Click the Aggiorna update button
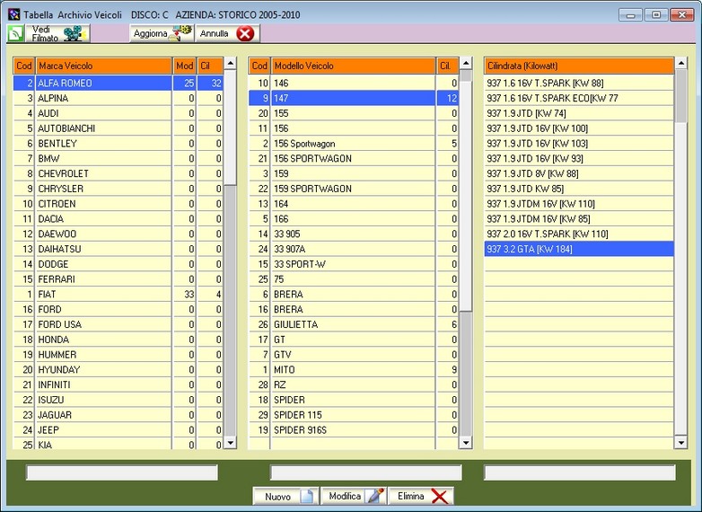 162,33
